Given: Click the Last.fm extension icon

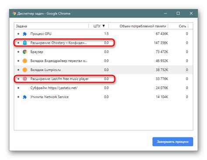Looking at the screenshot, I should pos(25,79).
